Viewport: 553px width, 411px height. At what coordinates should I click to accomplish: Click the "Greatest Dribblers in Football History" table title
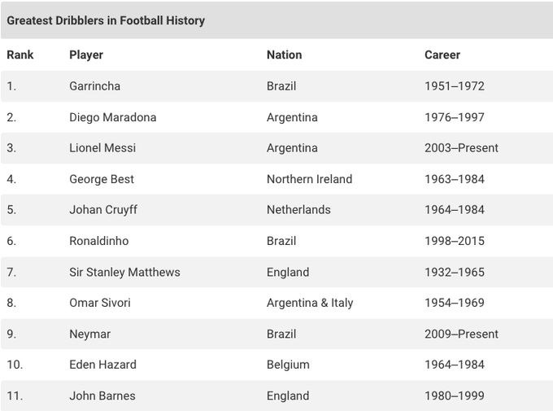tap(106, 20)
